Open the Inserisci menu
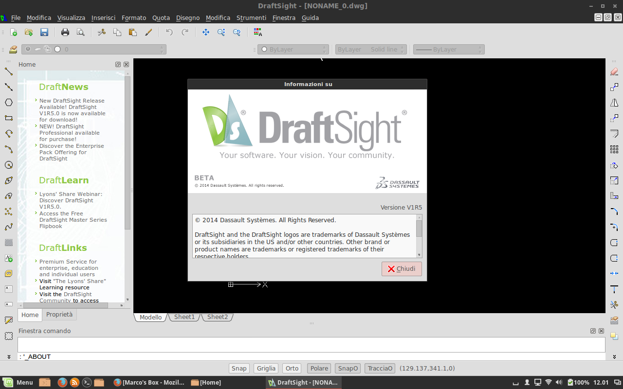This screenshot has height=389, width=623. 103,18
